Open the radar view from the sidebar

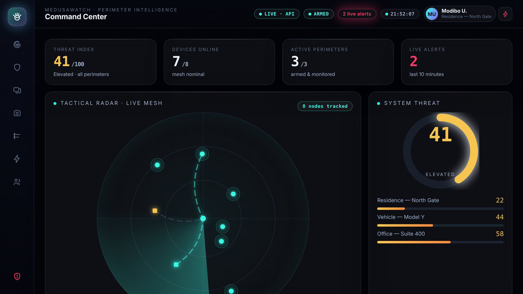click(x=17, y=44)
